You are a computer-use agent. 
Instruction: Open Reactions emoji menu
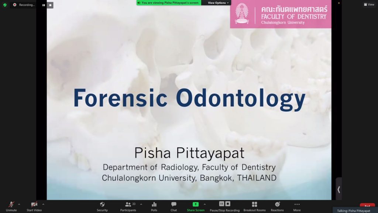coord(277,206)
